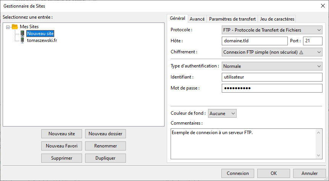Image resolution: width=329 pixels, height=181 pixels.
Task: Open the Jeu de caractères tab
Action: tap(277, 19)
